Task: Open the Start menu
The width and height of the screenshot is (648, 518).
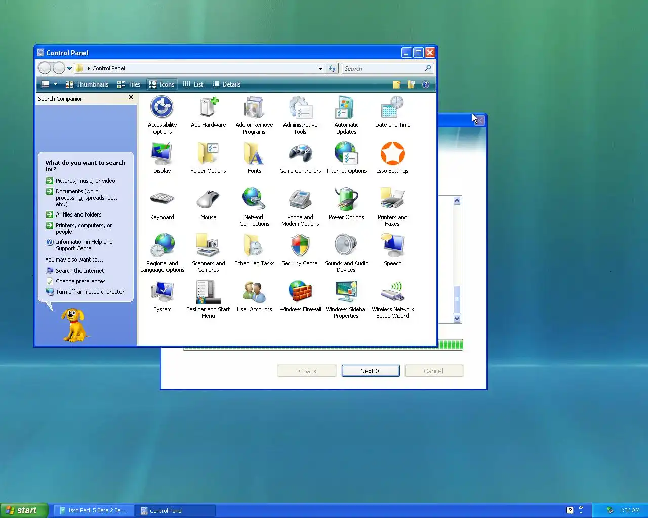Action: coord(24,510)
